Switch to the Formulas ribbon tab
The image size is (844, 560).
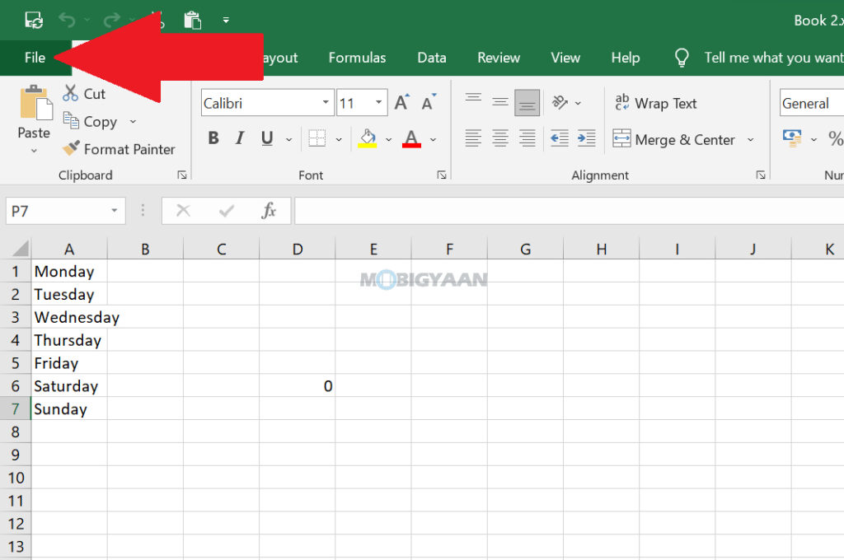tap(357, 58)
